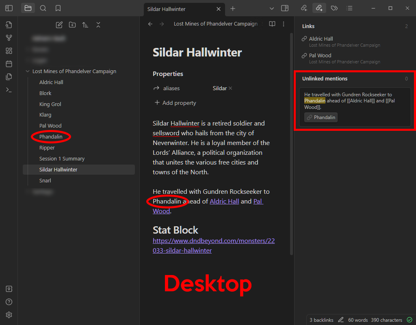This screenshot has width=416, height=325.
Task: Follow the Aldric Hall link in note body
Action: point(224,201)
